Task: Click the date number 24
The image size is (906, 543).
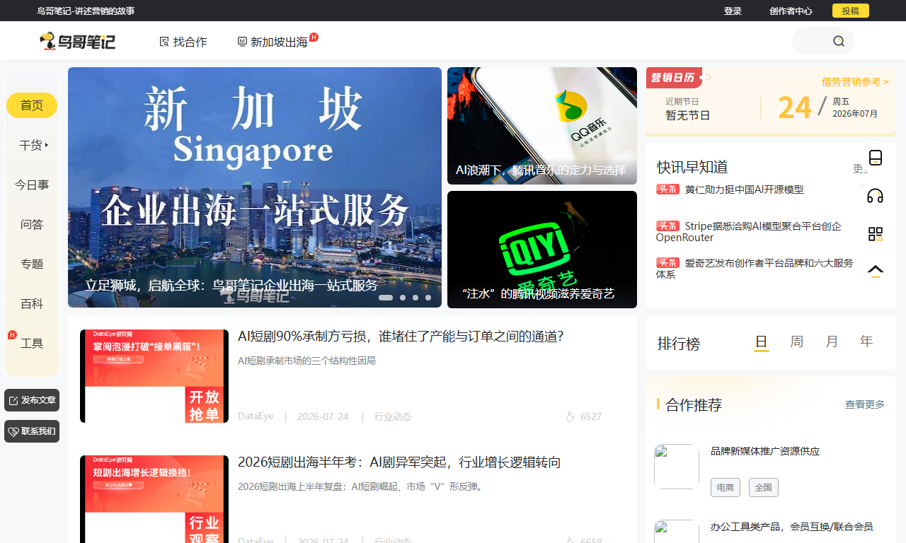Action: tap(794, 107)
